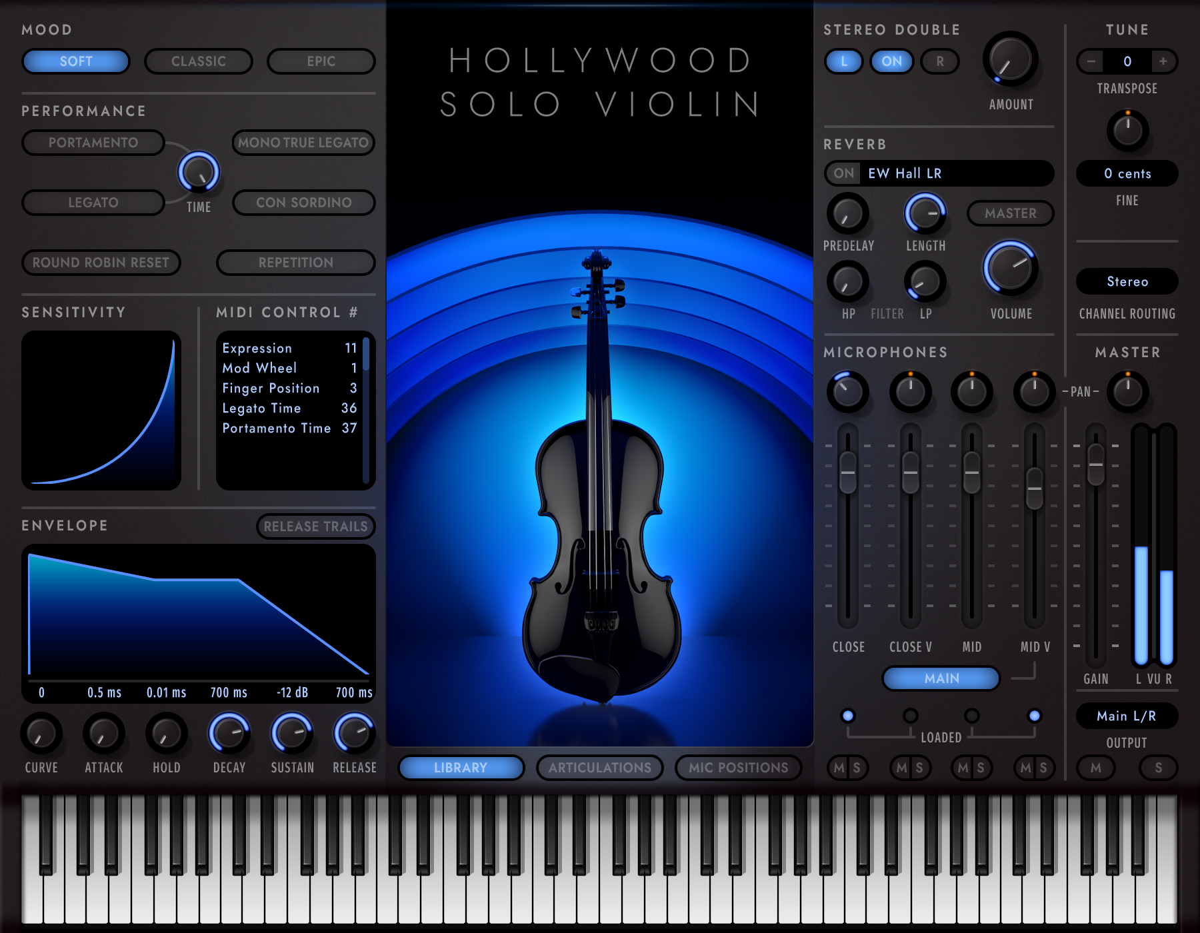Viewport: 1200px width, 933px height.
Task: Switch to the ARTICULATIONS tab
Action: [x=600, y=768]
